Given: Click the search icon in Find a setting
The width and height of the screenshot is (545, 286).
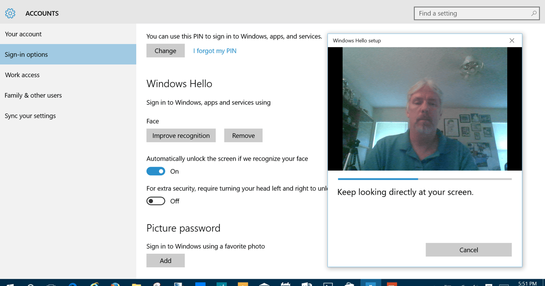Looking at the screenshot, I should pyautogui.click(x=533, y=13).
